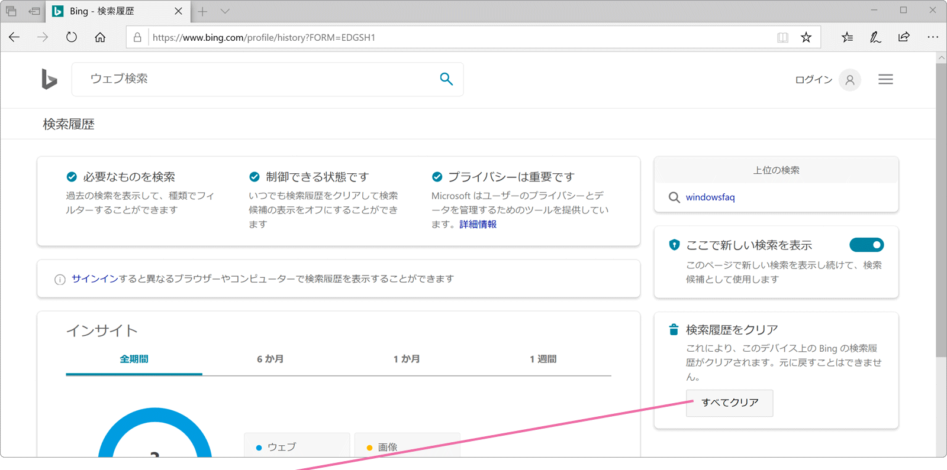The width and height of the screenshot is (947, 470).
Task: Add page to favorites star icon
Action: (x=806, y=37)
